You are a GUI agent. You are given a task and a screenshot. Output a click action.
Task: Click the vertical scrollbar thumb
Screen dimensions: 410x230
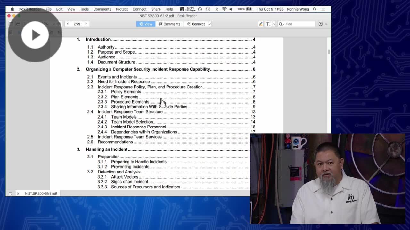[329, 51]
